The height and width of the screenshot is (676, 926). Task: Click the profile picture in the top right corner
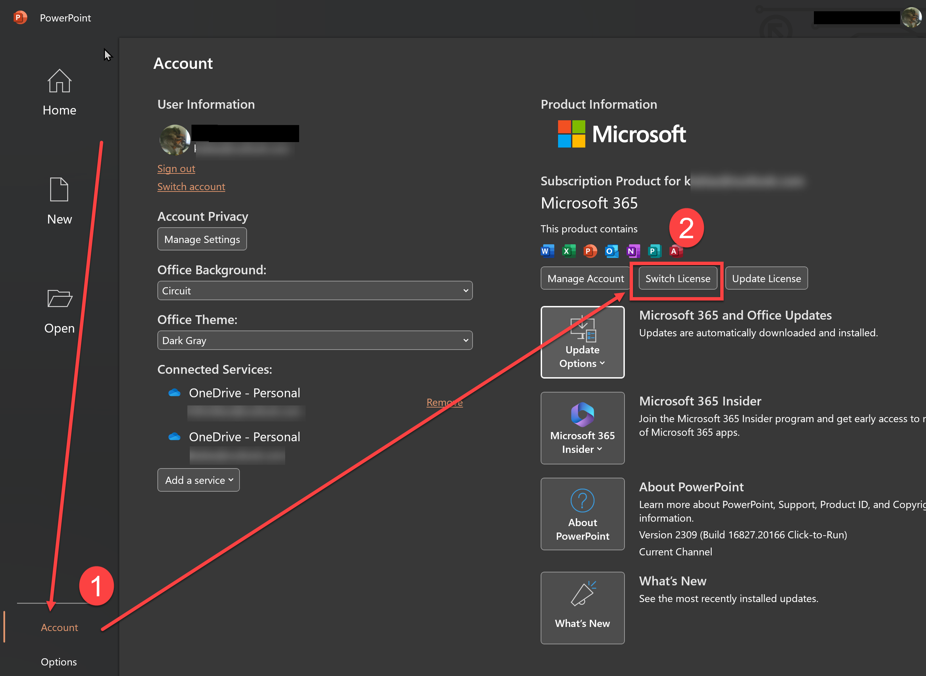click(x=911, y=17)
